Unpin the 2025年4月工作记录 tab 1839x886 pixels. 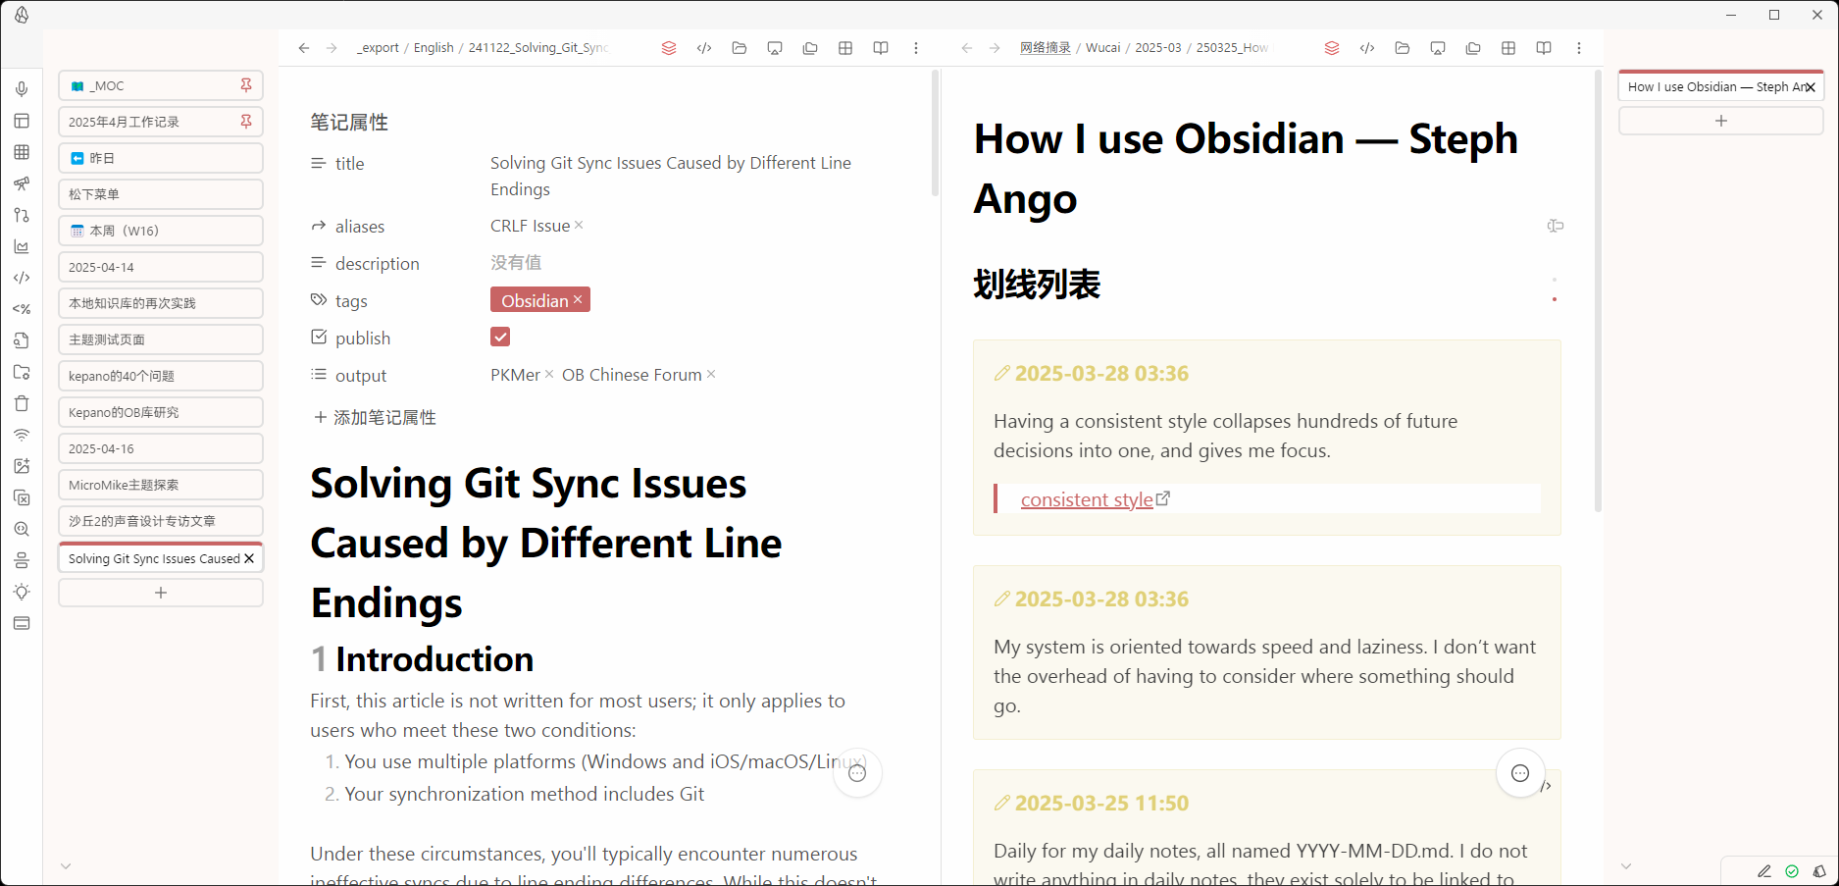[246, 122]
